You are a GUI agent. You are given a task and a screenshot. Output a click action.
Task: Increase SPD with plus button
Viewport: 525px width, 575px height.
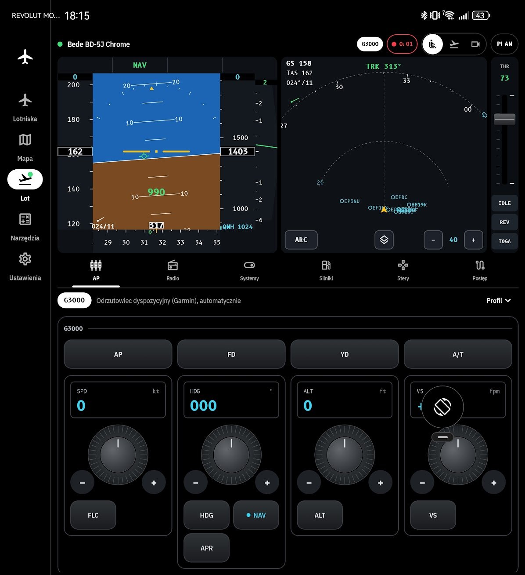(154, 483)
